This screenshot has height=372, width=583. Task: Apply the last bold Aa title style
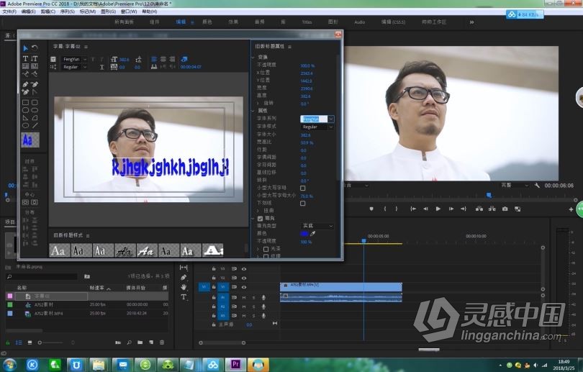pyautogui.click(x=213, y=250)
